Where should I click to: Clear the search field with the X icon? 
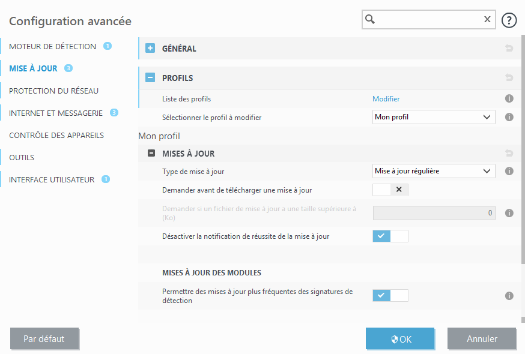pyautogui.click(x=487, y=20)
